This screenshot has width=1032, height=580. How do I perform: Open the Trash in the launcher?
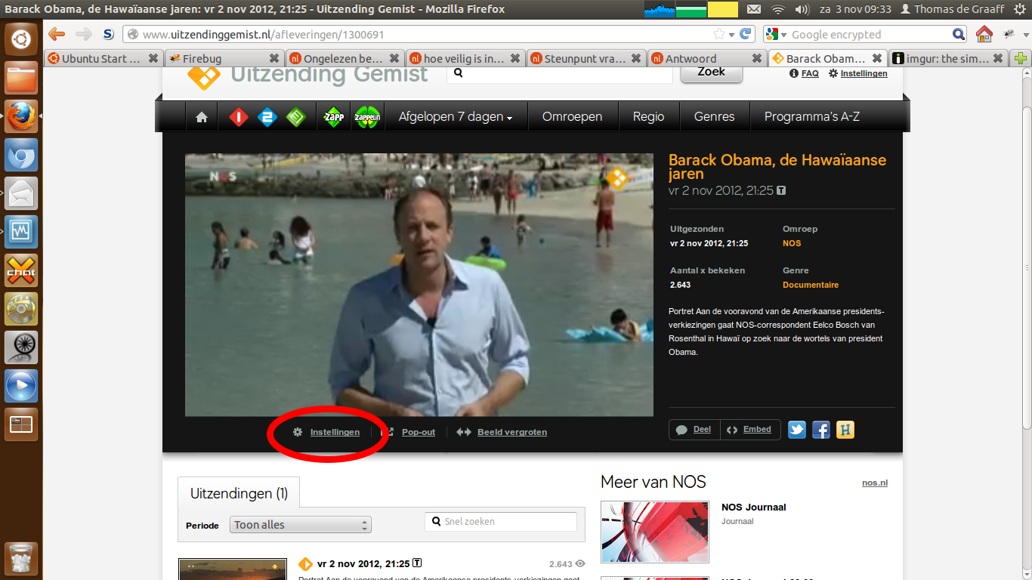[x=21, y=559]
